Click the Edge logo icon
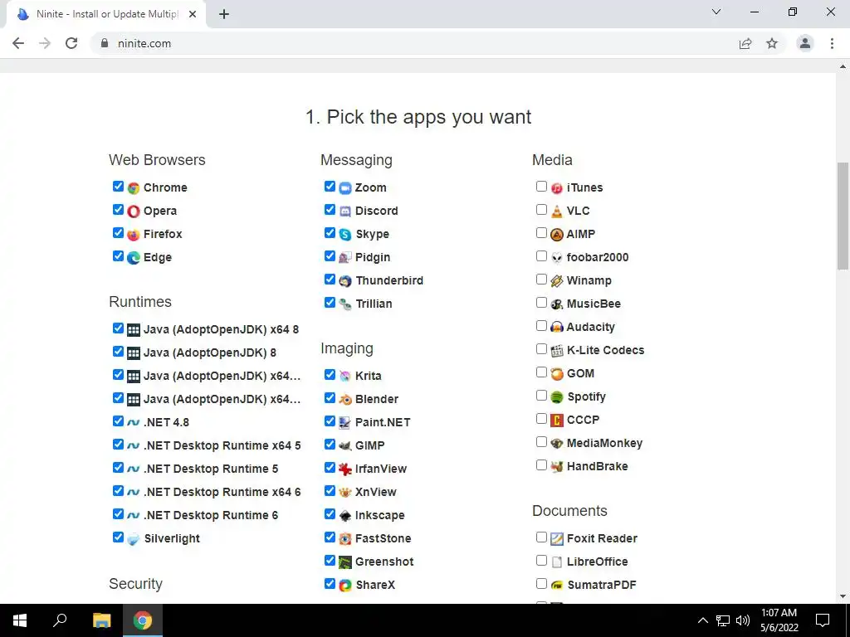850x637 pixels. click(x=134, y=258)
